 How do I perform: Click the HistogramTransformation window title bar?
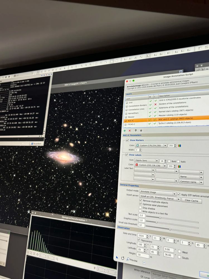tap(73, 218)
